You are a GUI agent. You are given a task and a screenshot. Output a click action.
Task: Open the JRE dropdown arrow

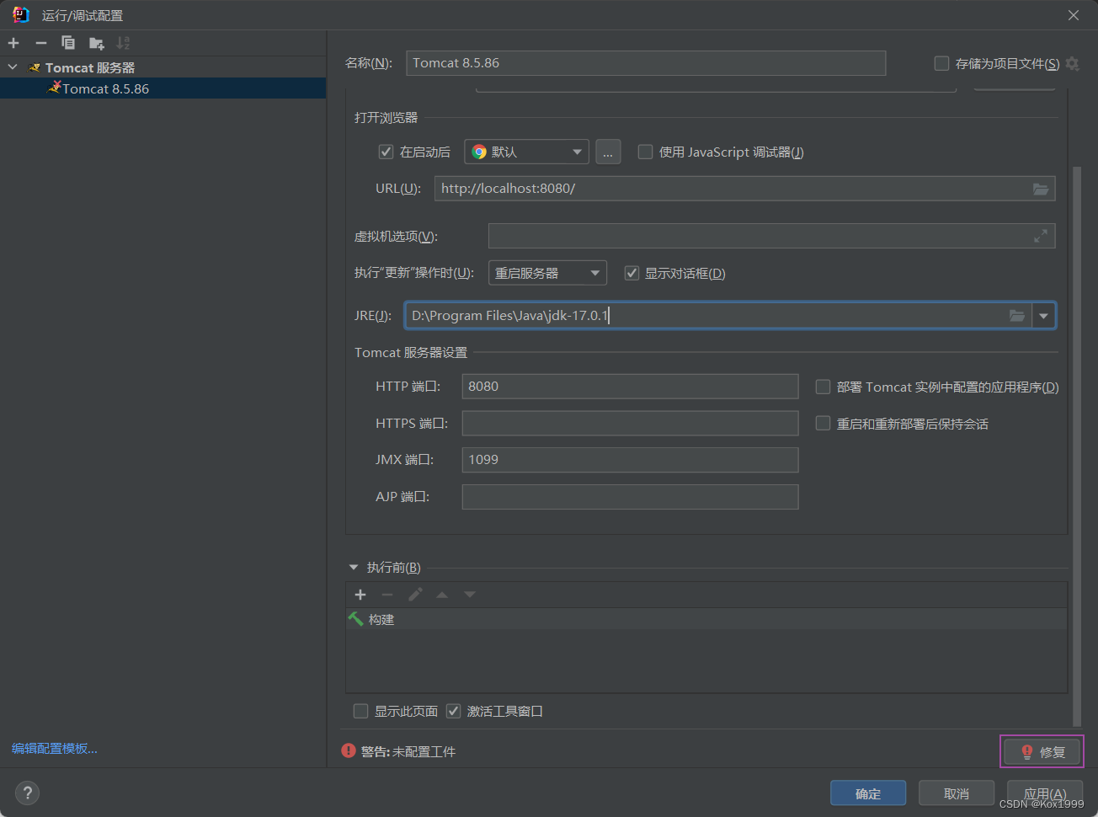click(x=1043, y=316)
